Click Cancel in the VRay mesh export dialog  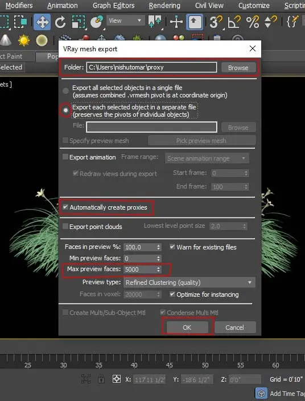coord(235,328)
